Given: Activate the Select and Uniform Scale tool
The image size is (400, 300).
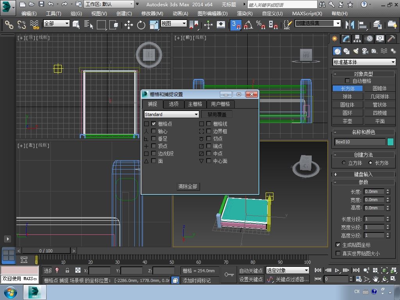Looking at the screenshot, I should [x=154, y=25].
